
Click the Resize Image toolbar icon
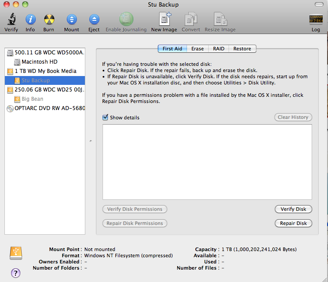point(220,19)
